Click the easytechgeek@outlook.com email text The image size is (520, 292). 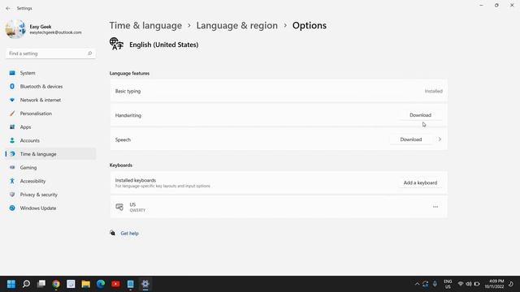(x=55, y=32)
